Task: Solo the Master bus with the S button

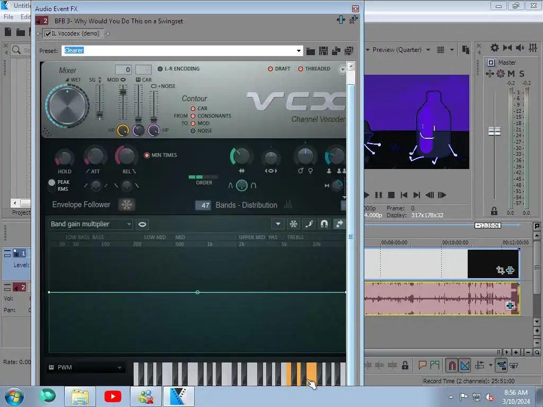Action: (522, 74)
